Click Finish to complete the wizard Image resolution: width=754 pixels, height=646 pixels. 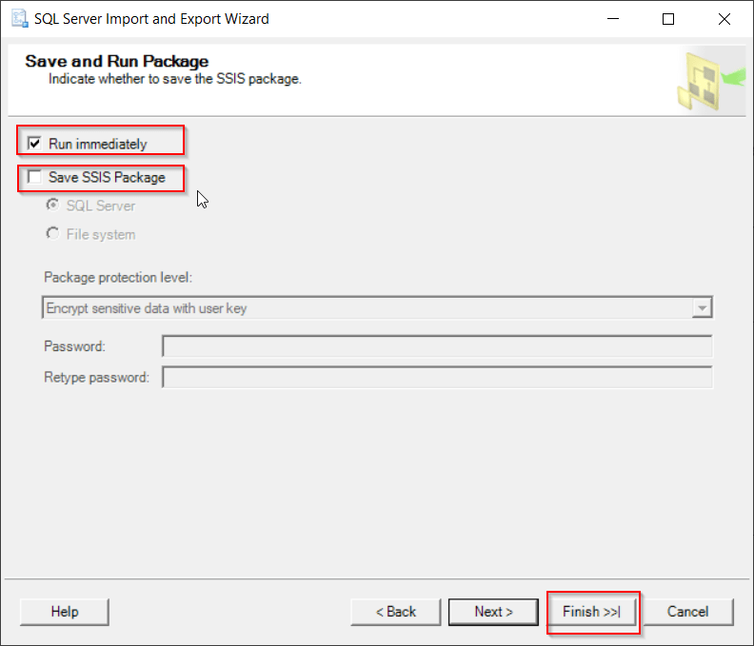click(591, 612)
